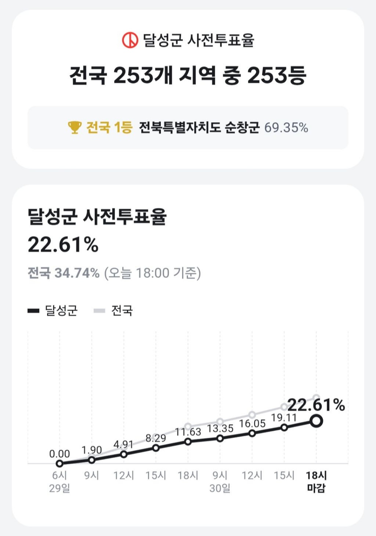Click the 전국 34.74% comparison text
376x536 pixels.
tap(64, 273)
